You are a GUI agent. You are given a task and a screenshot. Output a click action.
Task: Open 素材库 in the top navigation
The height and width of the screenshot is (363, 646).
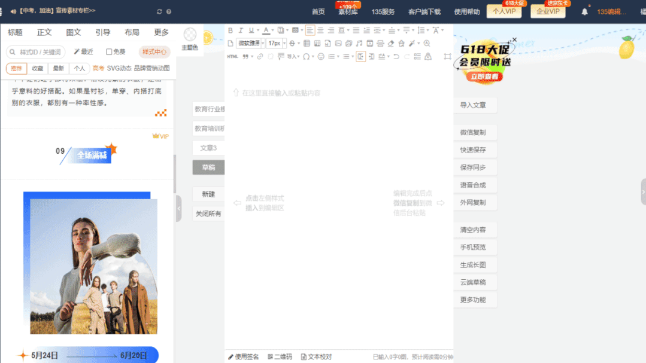348,12
